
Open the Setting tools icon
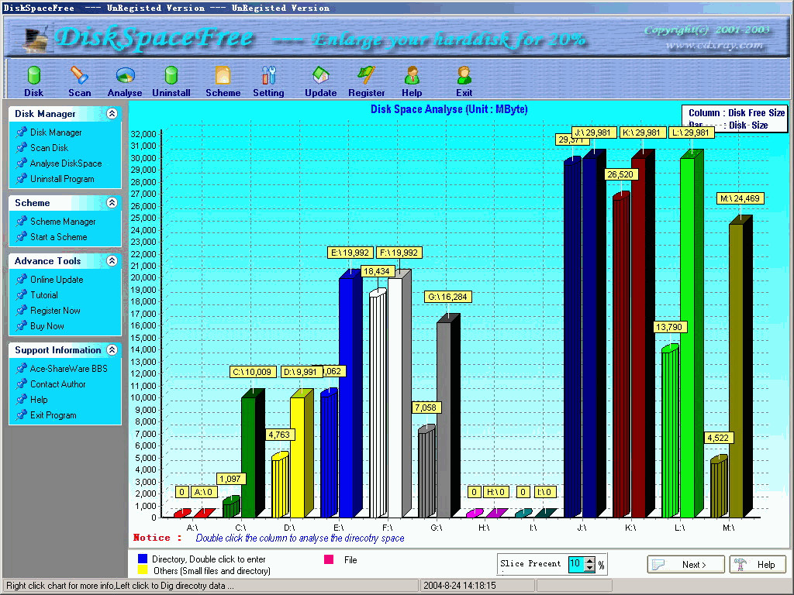(268, 81)
